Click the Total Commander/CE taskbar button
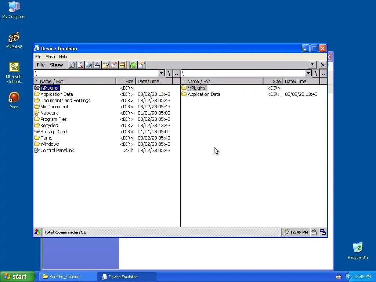376x282 pixels. coord(162,232)
